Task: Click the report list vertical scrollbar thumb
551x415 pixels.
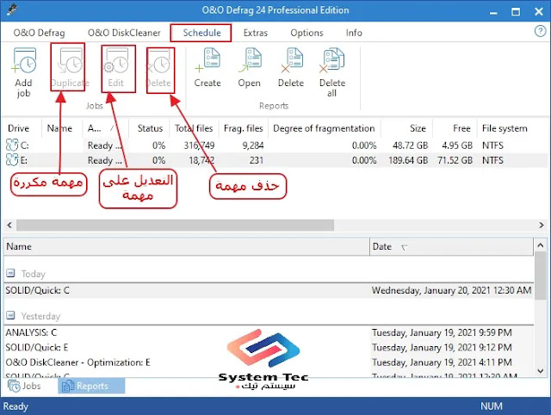Action: 541,275
